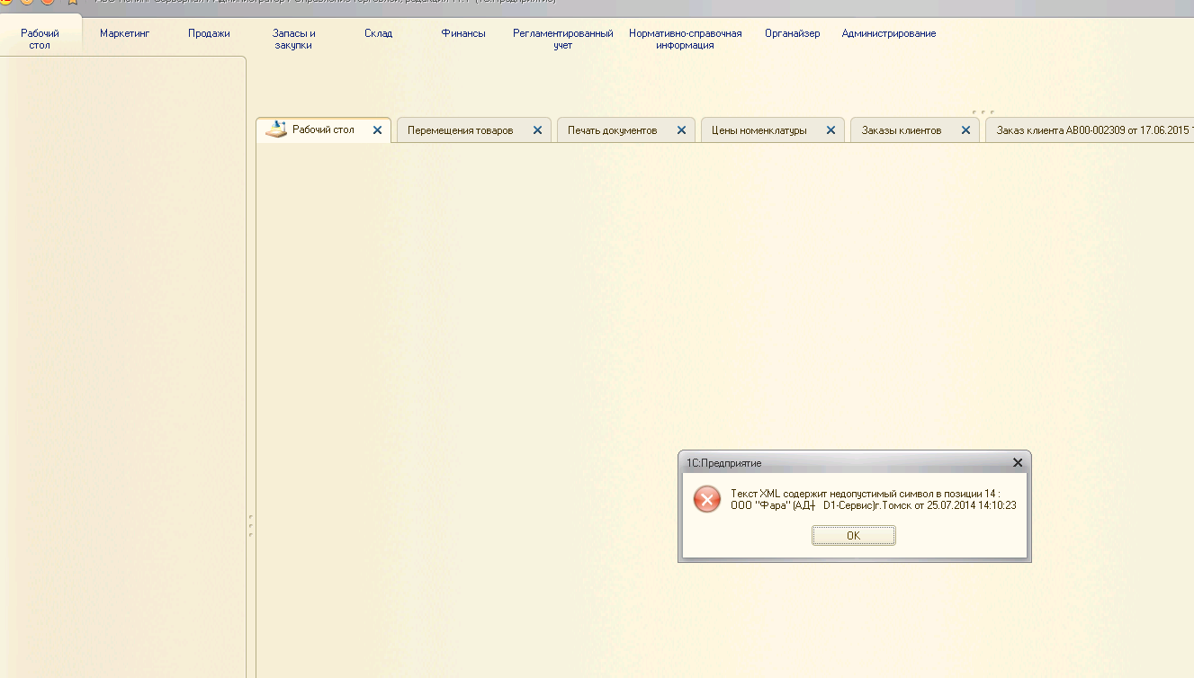The image size is (1194, 678).
Task: Click the desktop icon on Рабочий стол tab
Action: point(276,129)
